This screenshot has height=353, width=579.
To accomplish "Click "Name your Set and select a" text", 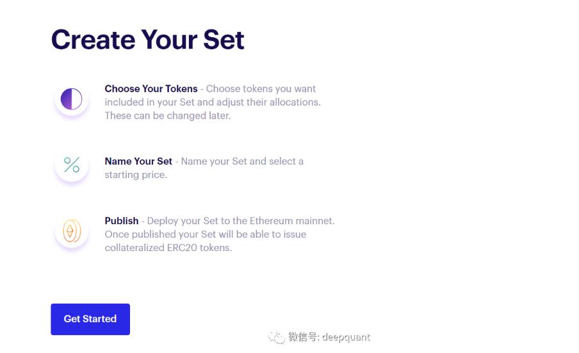I will (x=242, y=161).
